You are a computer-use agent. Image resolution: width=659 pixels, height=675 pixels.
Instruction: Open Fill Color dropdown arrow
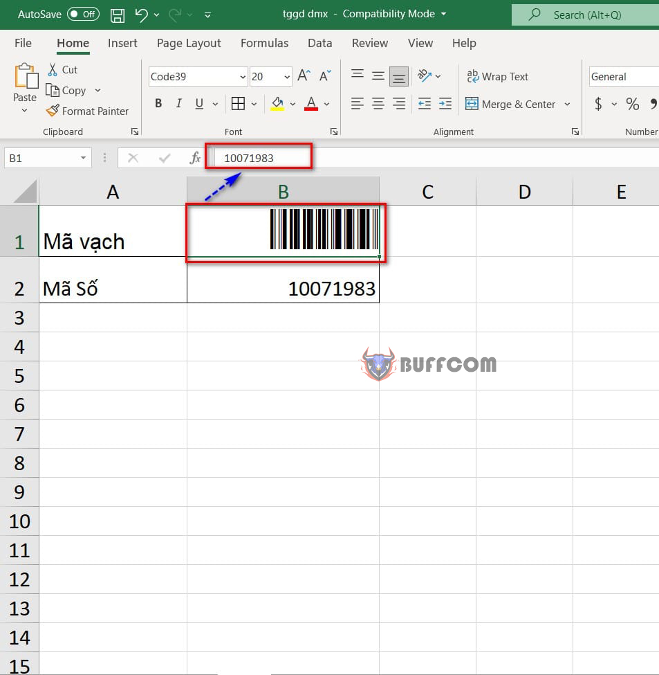pos(293,104)
